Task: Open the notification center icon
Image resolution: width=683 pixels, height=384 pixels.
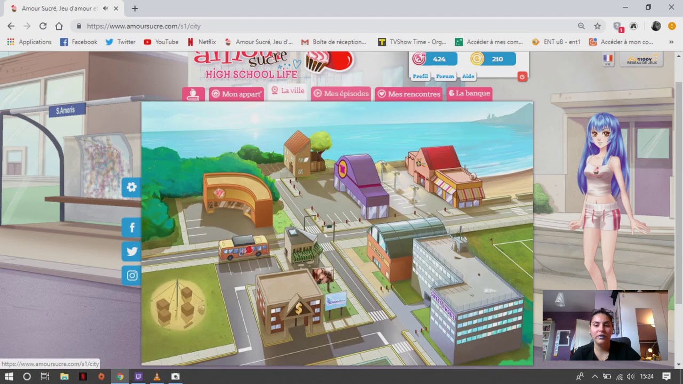Action: [x=666, y=377]
